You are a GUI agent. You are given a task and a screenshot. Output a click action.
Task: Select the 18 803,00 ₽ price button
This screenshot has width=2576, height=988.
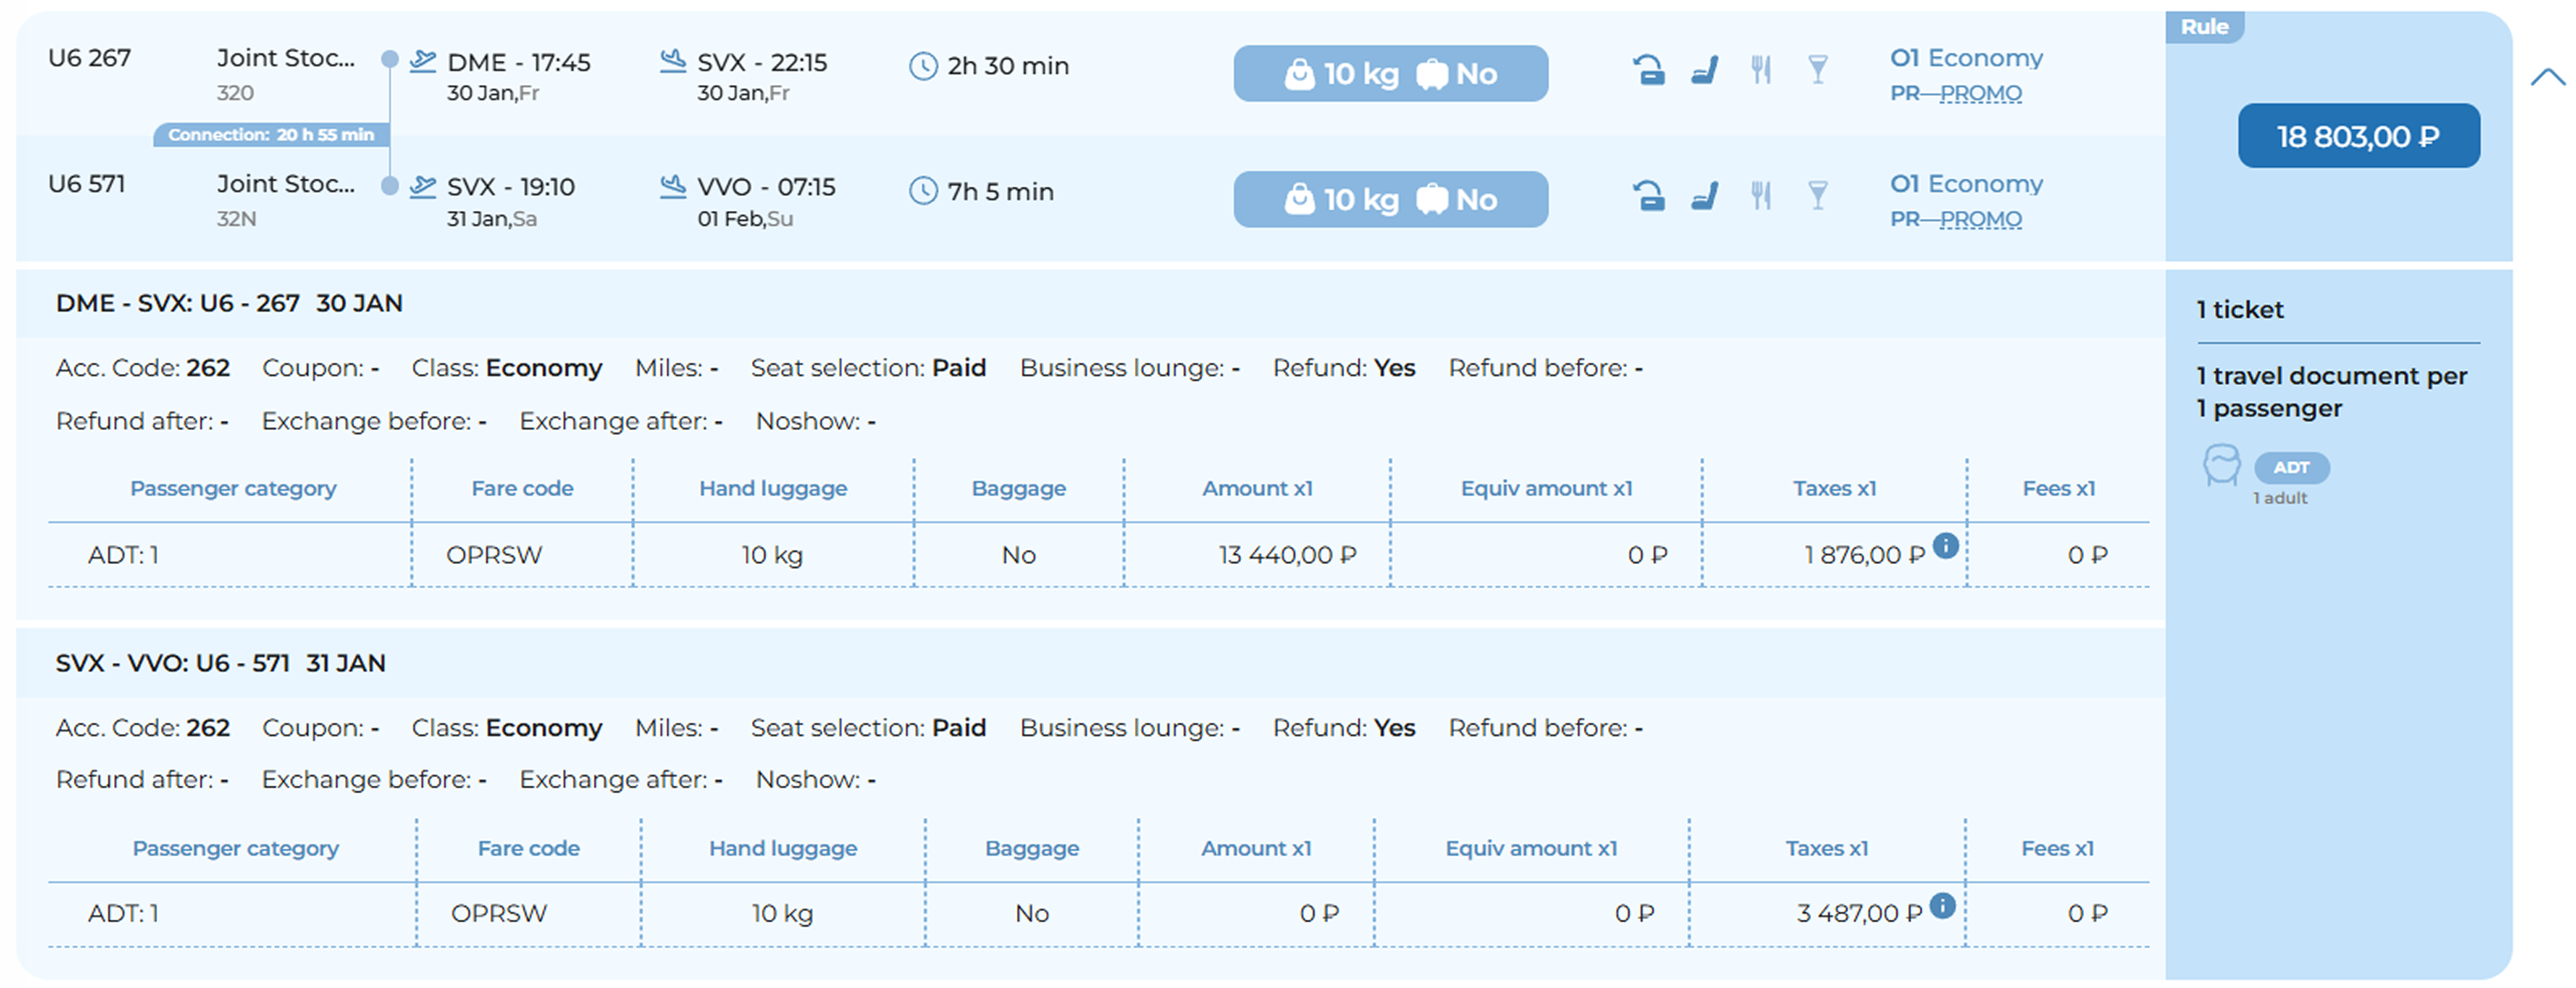pyautogui.click(x=2358, y=136)
